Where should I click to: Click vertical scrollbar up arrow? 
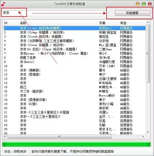(x=148, y=22)
